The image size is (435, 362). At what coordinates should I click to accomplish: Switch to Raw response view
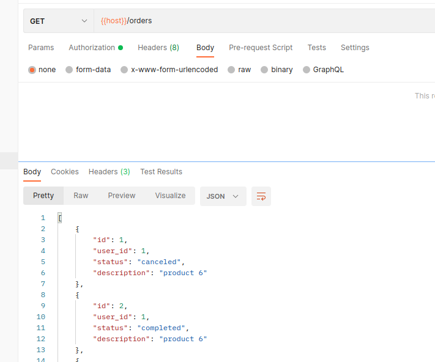[81, 196]
